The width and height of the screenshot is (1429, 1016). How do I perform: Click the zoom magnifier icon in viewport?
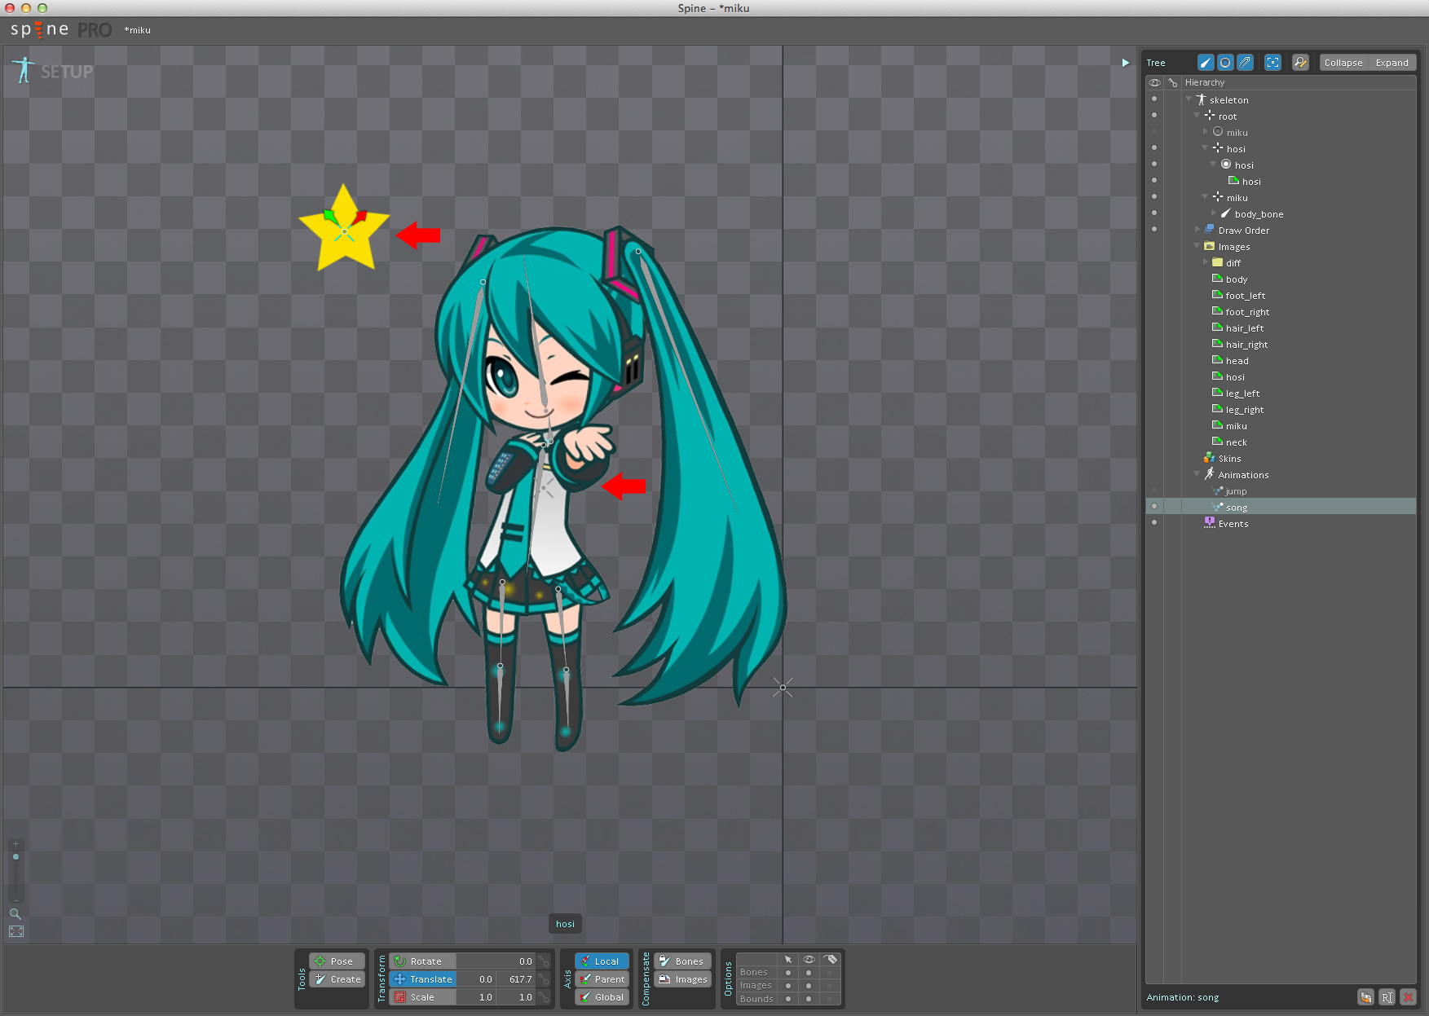[15, 913]
